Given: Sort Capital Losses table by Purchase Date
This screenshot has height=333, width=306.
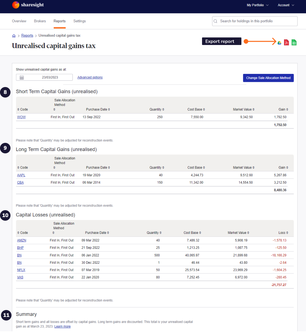Looking at the screenshot, I should tap(97, 233).
